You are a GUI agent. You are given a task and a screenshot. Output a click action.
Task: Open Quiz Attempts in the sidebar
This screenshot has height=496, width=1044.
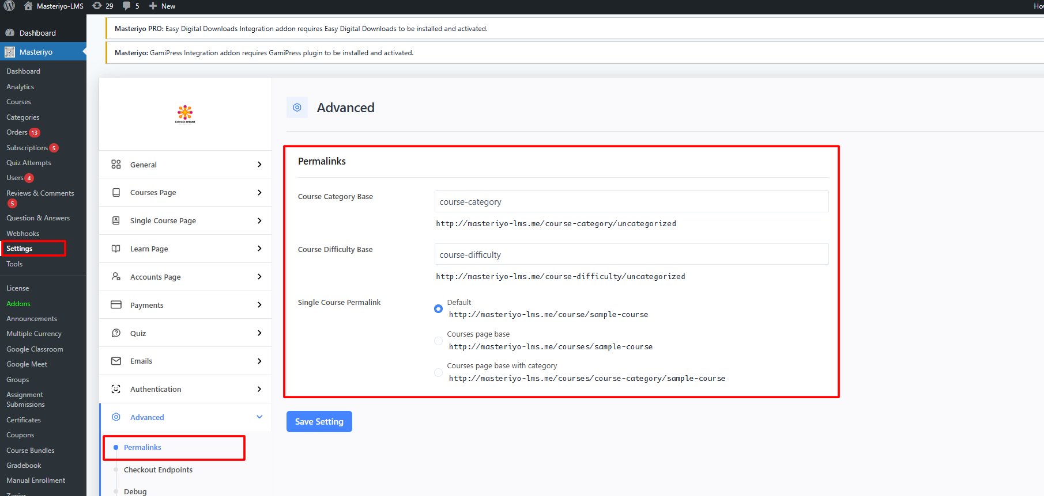click(x=29, y=163)
